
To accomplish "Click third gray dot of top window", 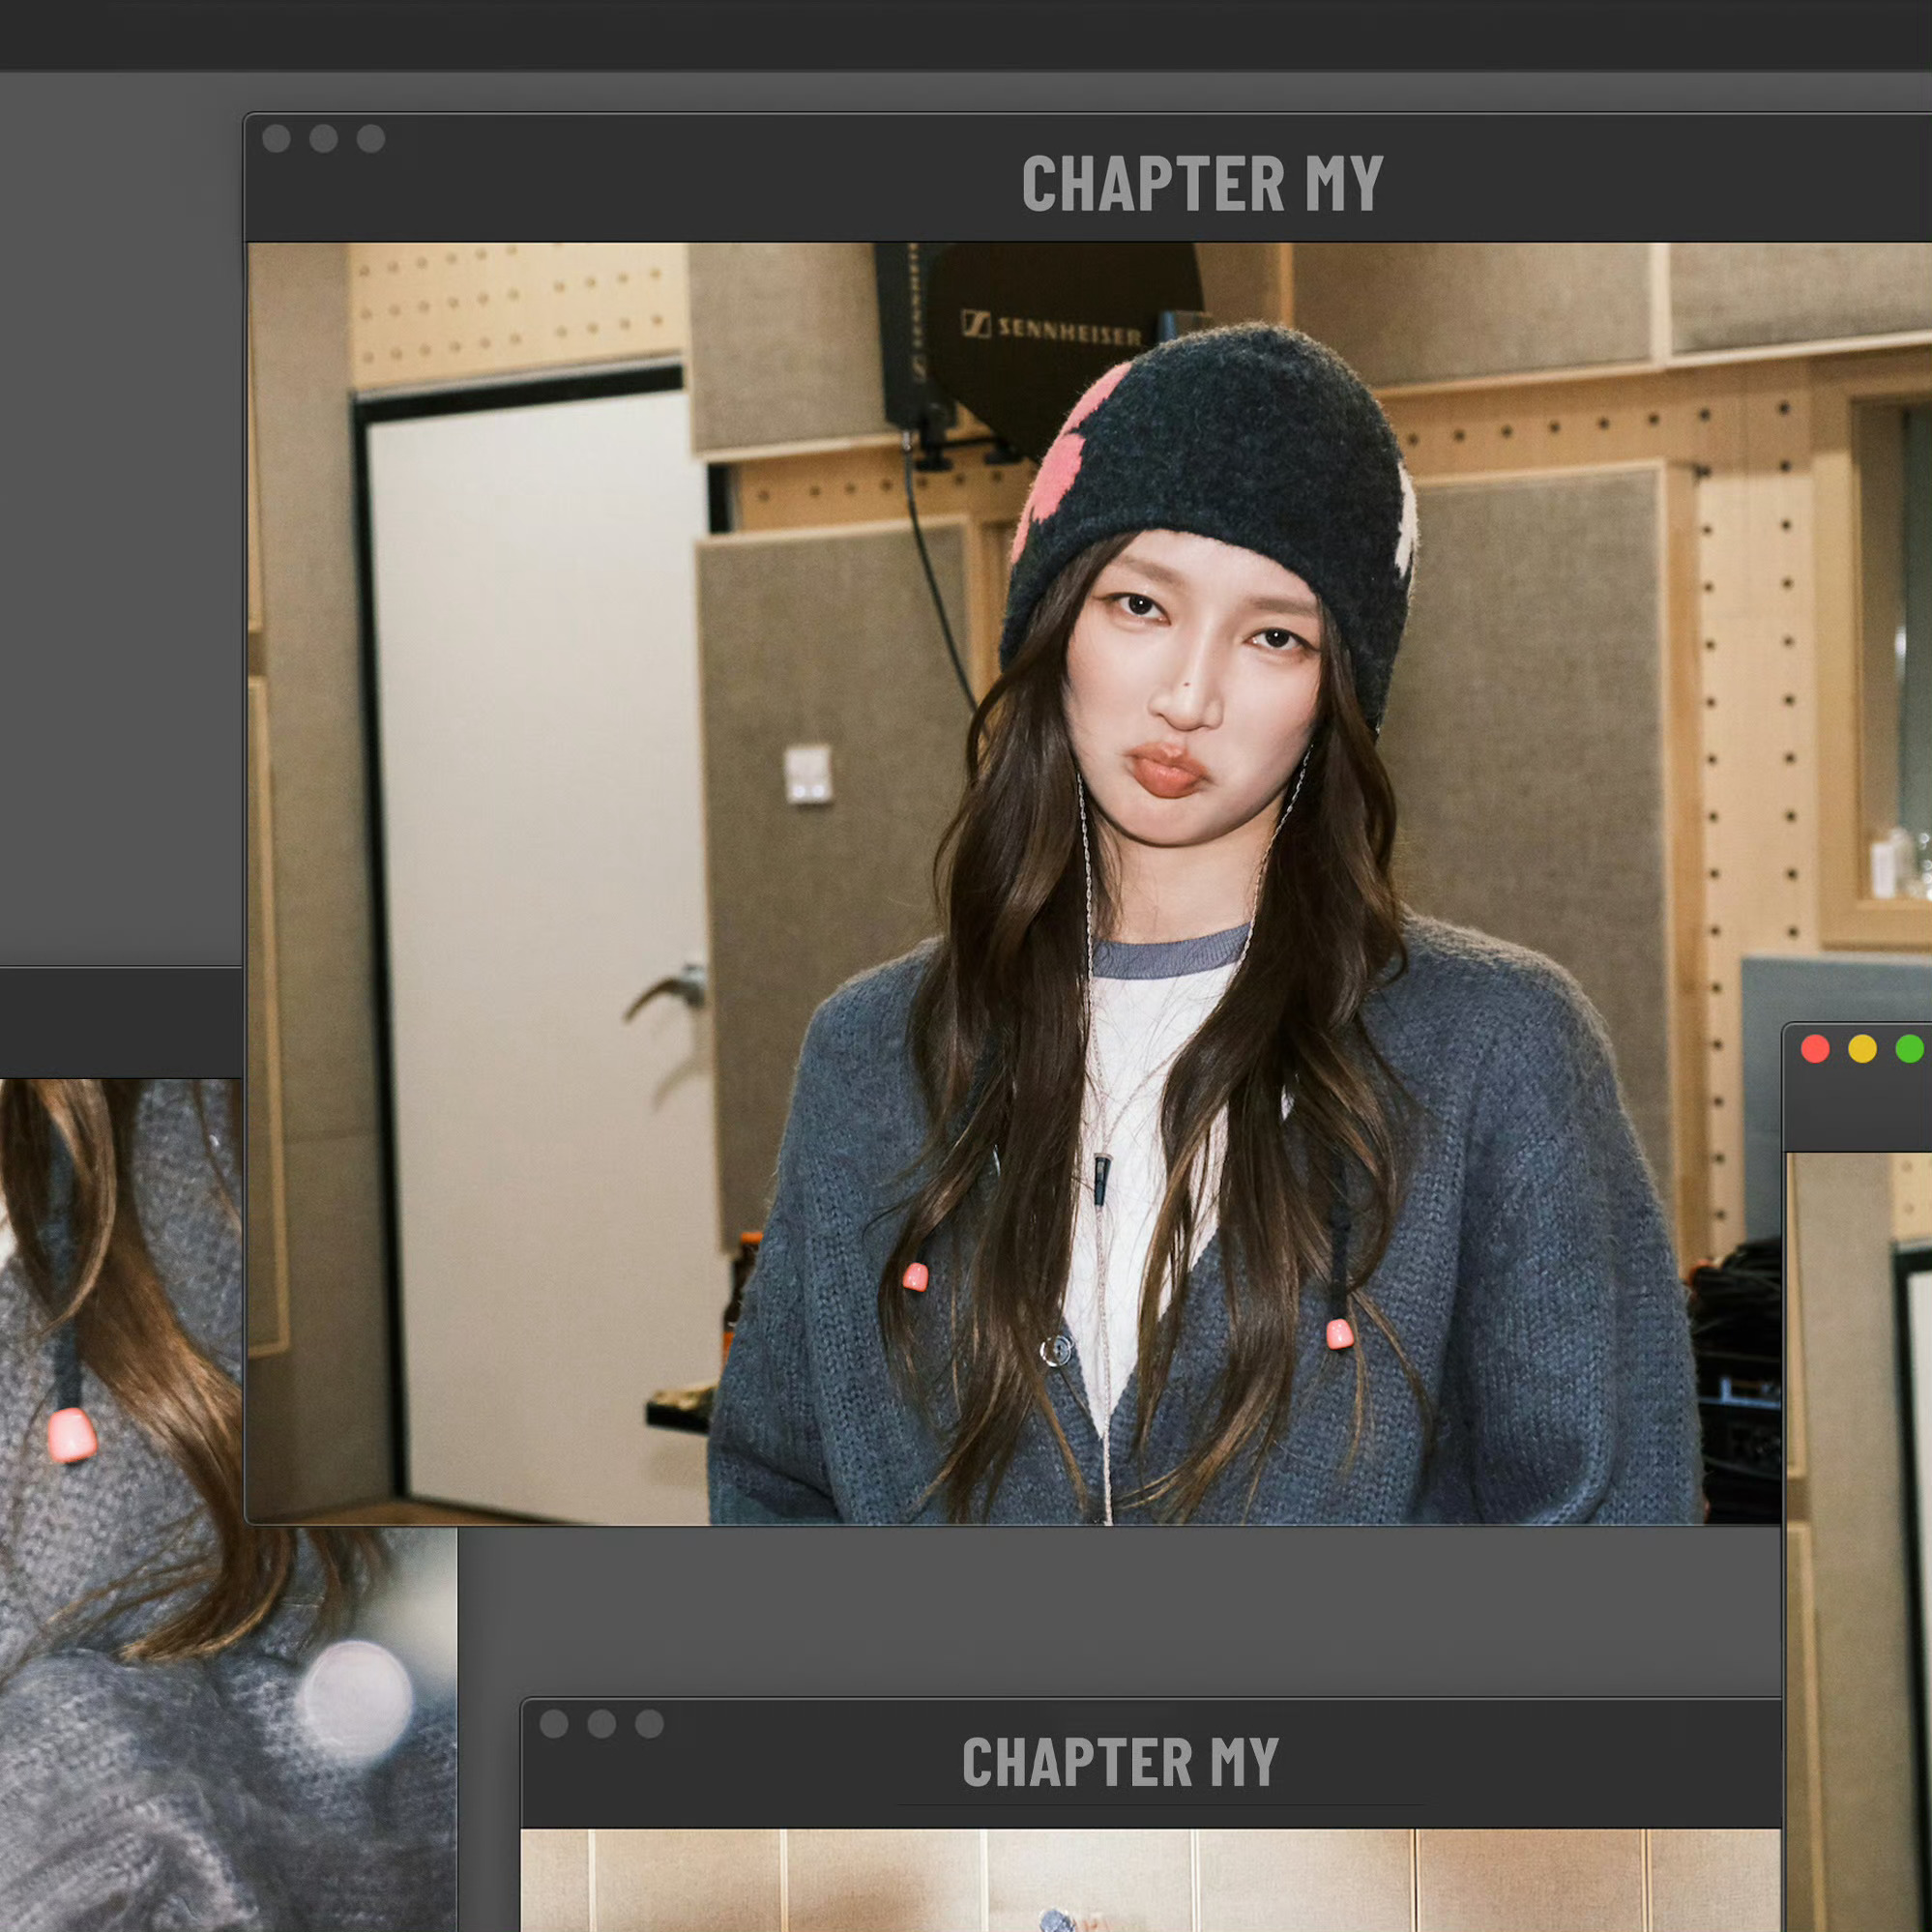I will 371,138.
